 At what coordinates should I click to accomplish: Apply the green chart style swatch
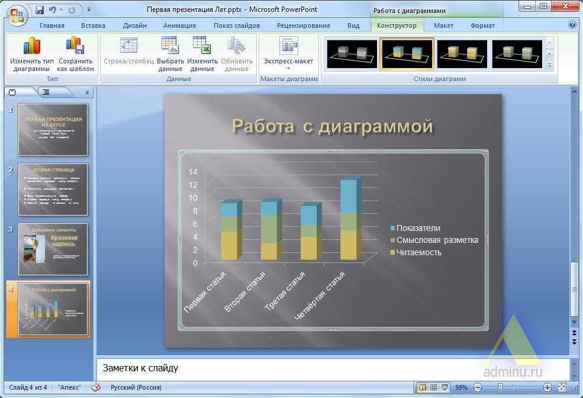pyautogui.click(x=517, y=54)
